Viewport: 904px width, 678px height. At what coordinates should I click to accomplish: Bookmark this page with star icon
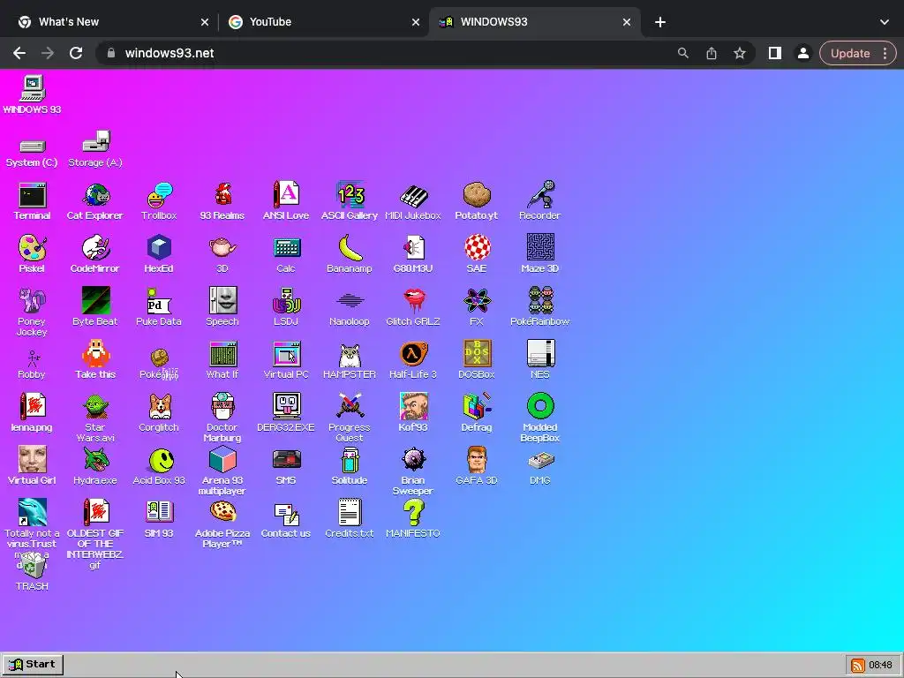740,53
